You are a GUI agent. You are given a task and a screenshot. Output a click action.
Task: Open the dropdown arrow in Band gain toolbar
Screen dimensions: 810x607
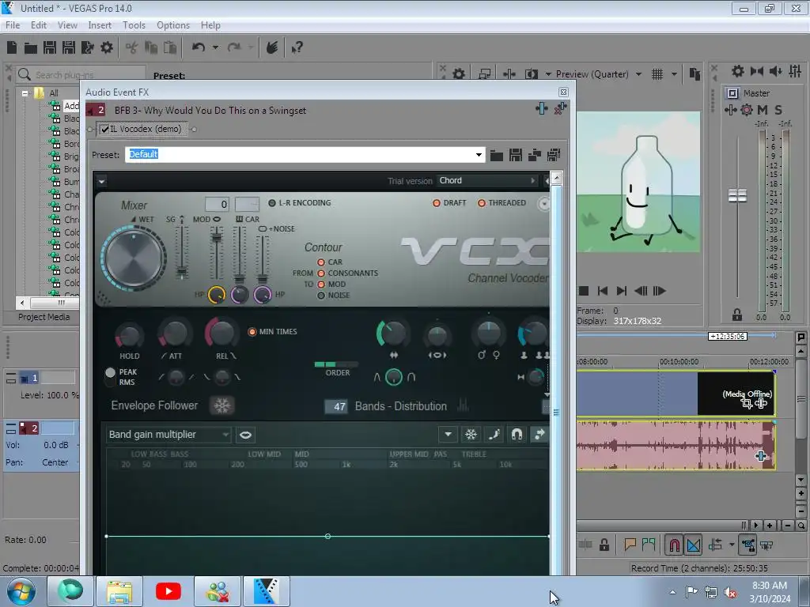pos(448,435)
